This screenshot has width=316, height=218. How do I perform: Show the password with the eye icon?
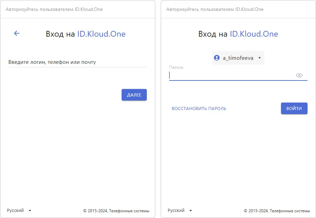coord(299,75)
